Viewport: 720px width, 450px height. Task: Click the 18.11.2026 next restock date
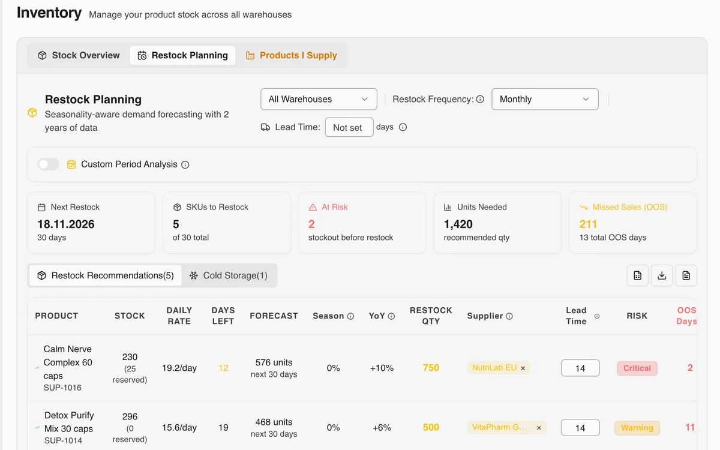66,224
